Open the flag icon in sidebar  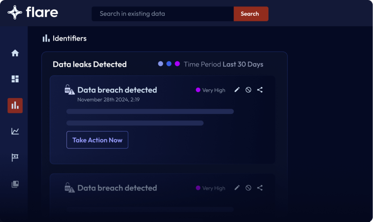(15, 158)
